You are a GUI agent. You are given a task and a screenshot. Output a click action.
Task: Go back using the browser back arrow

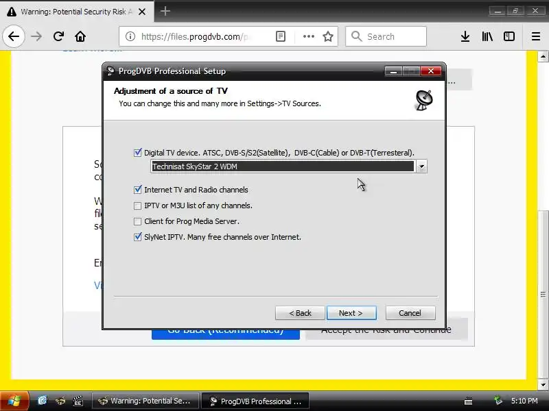[14, 36]
